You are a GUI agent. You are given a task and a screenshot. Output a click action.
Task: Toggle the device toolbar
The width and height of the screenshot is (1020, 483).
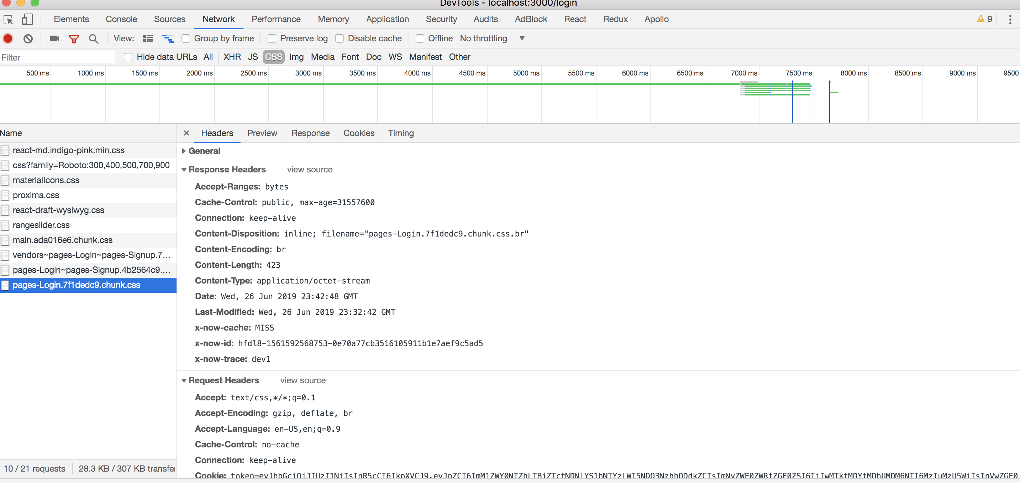point(27,19)
